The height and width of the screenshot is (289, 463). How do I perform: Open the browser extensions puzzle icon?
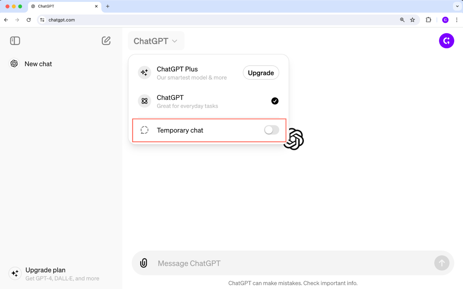click(x=428, y=20)
